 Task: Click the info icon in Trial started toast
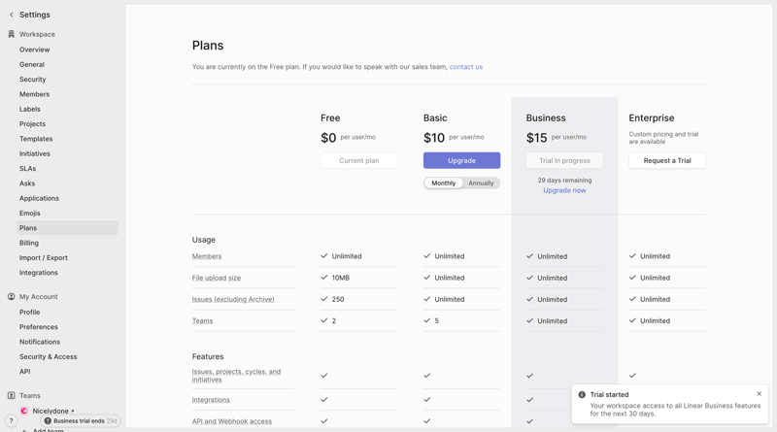(x=582, y=394)
